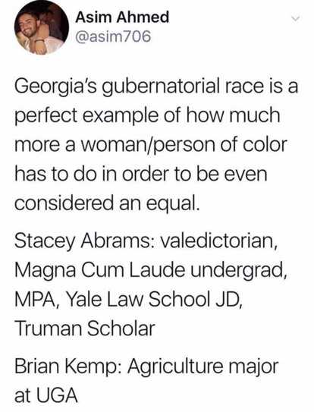Screen dimensions: 314x412
Task: Open the tweet options chevron menu
Action: click(x=296, y=18)
